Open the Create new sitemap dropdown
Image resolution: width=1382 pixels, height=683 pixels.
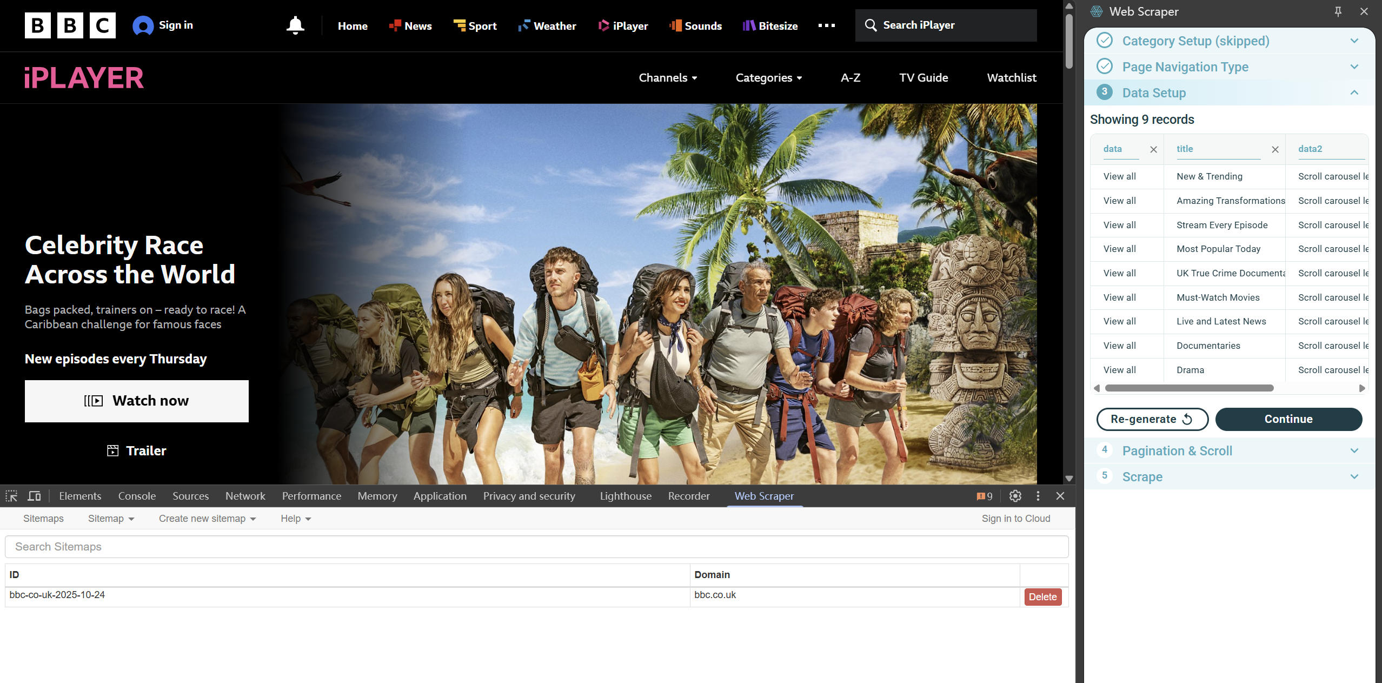coord(207,519)
